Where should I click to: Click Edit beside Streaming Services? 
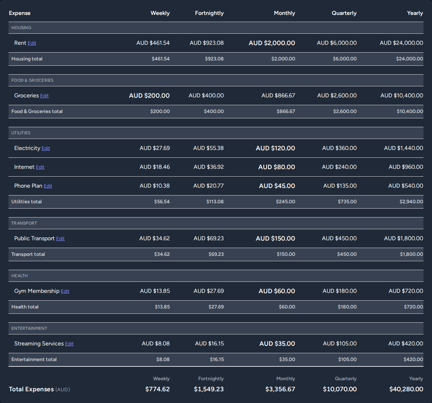coord(69,344)
